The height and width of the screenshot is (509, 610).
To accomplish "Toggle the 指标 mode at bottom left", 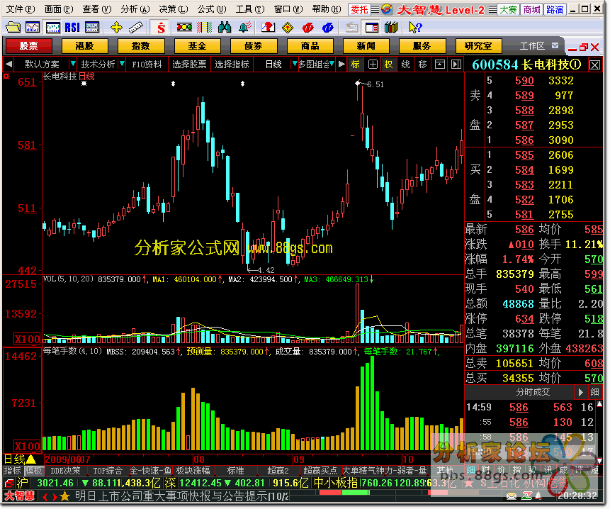I will coord(13,471).
